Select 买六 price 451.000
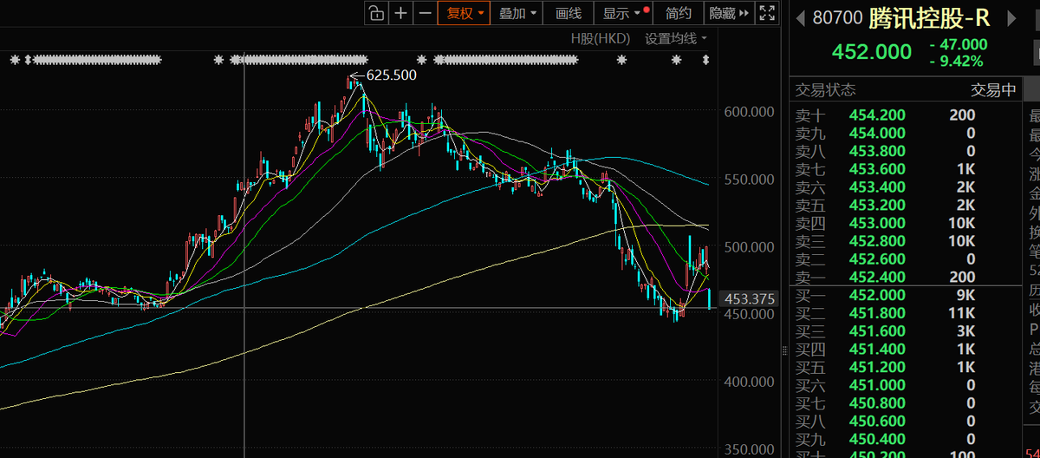1040x458 pixels. coord(877,385)
